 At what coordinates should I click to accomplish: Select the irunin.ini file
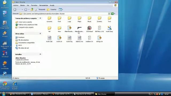59,39
